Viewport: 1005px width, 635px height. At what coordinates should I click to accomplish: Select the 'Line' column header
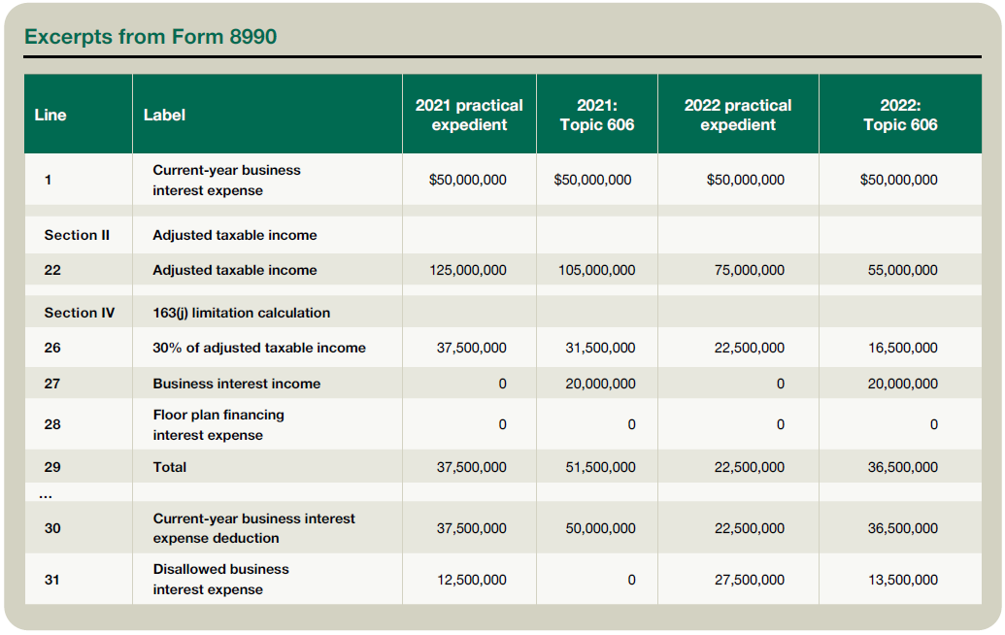click(50, 115)
